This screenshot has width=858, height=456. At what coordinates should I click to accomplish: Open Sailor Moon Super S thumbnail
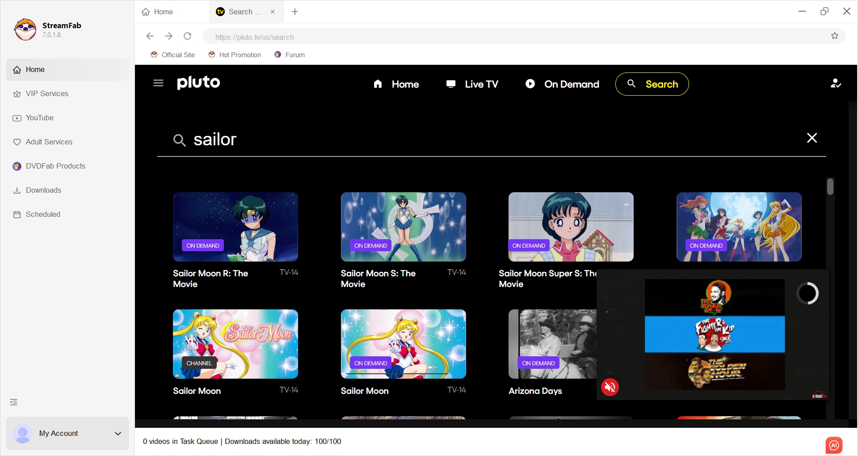coord(571,227)
